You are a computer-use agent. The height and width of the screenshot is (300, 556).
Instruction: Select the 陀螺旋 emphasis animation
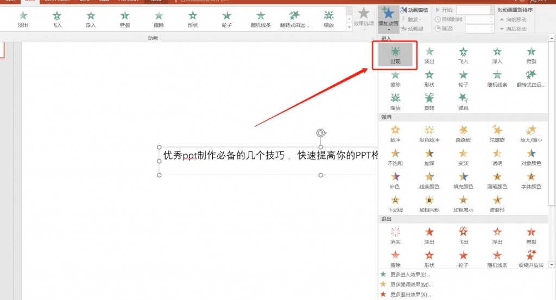(497, 133)
